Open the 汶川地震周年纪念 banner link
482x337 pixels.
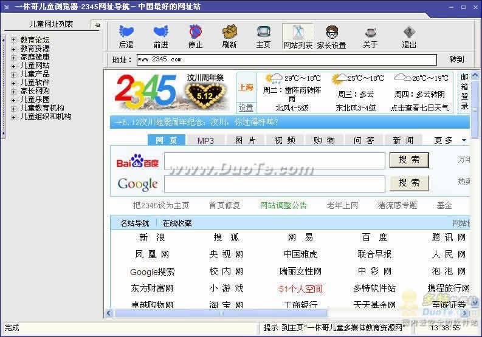coord(196,122)
